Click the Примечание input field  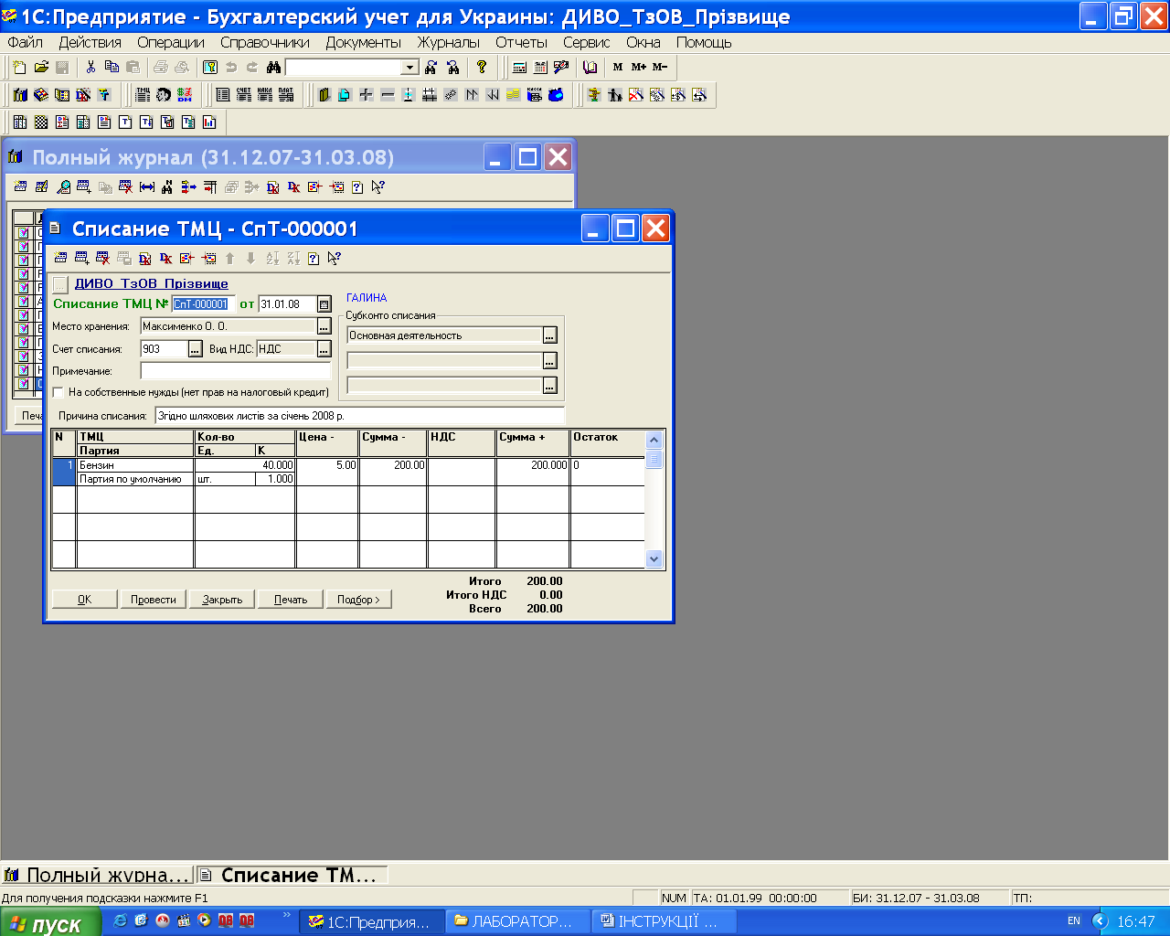[236, 371]
